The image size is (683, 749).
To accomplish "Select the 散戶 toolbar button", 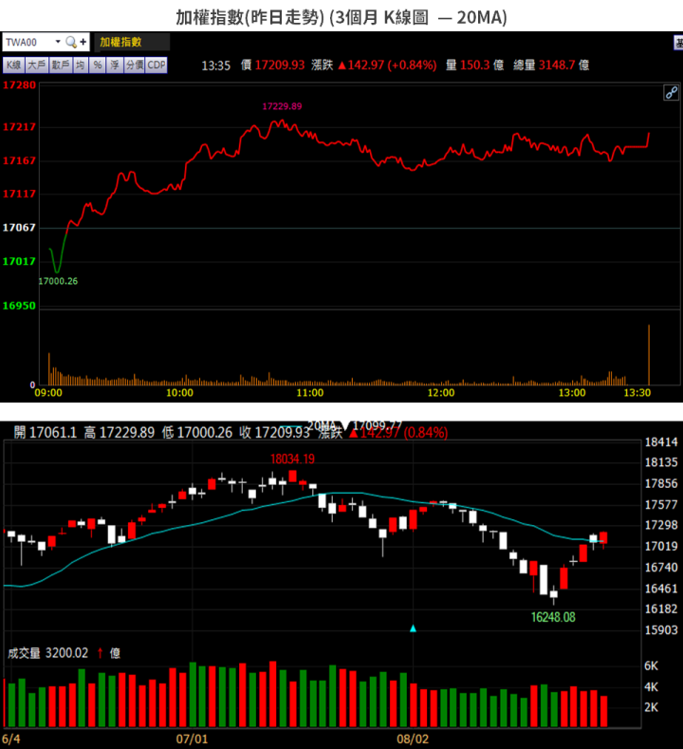I will [61, 65].
